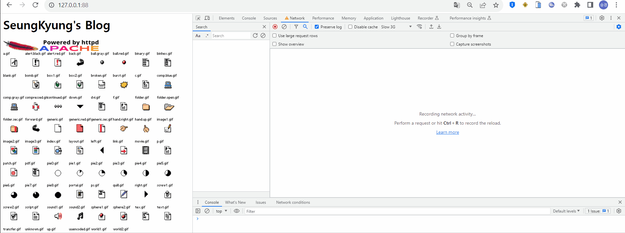Open Network panel settings blue gear

[x=619, y=27]
